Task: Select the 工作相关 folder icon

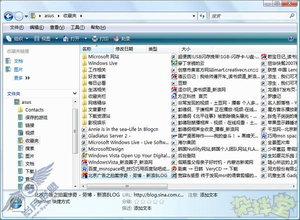Action: tap(84, 70)
